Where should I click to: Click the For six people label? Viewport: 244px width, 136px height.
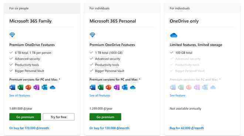coord(19,8)
